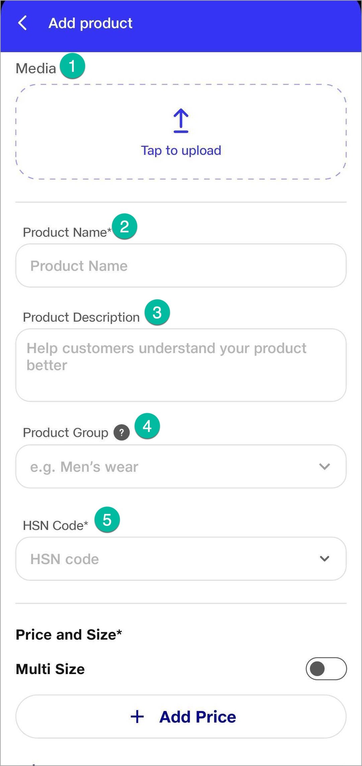Viewport: 362px width, 766px height.
Task: Expand the HSN Code dropdown chevron
Action: point(325,559)
